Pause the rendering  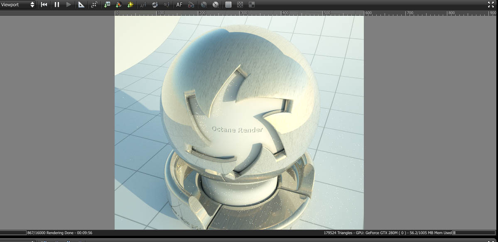tap(57, 5)
